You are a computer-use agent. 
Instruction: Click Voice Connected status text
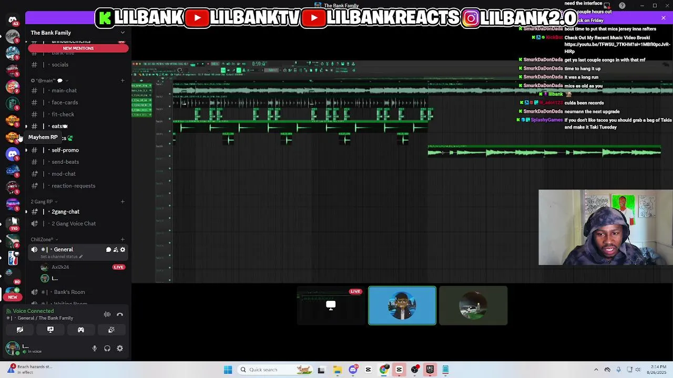pyautogui.click(x=33, y=311)
